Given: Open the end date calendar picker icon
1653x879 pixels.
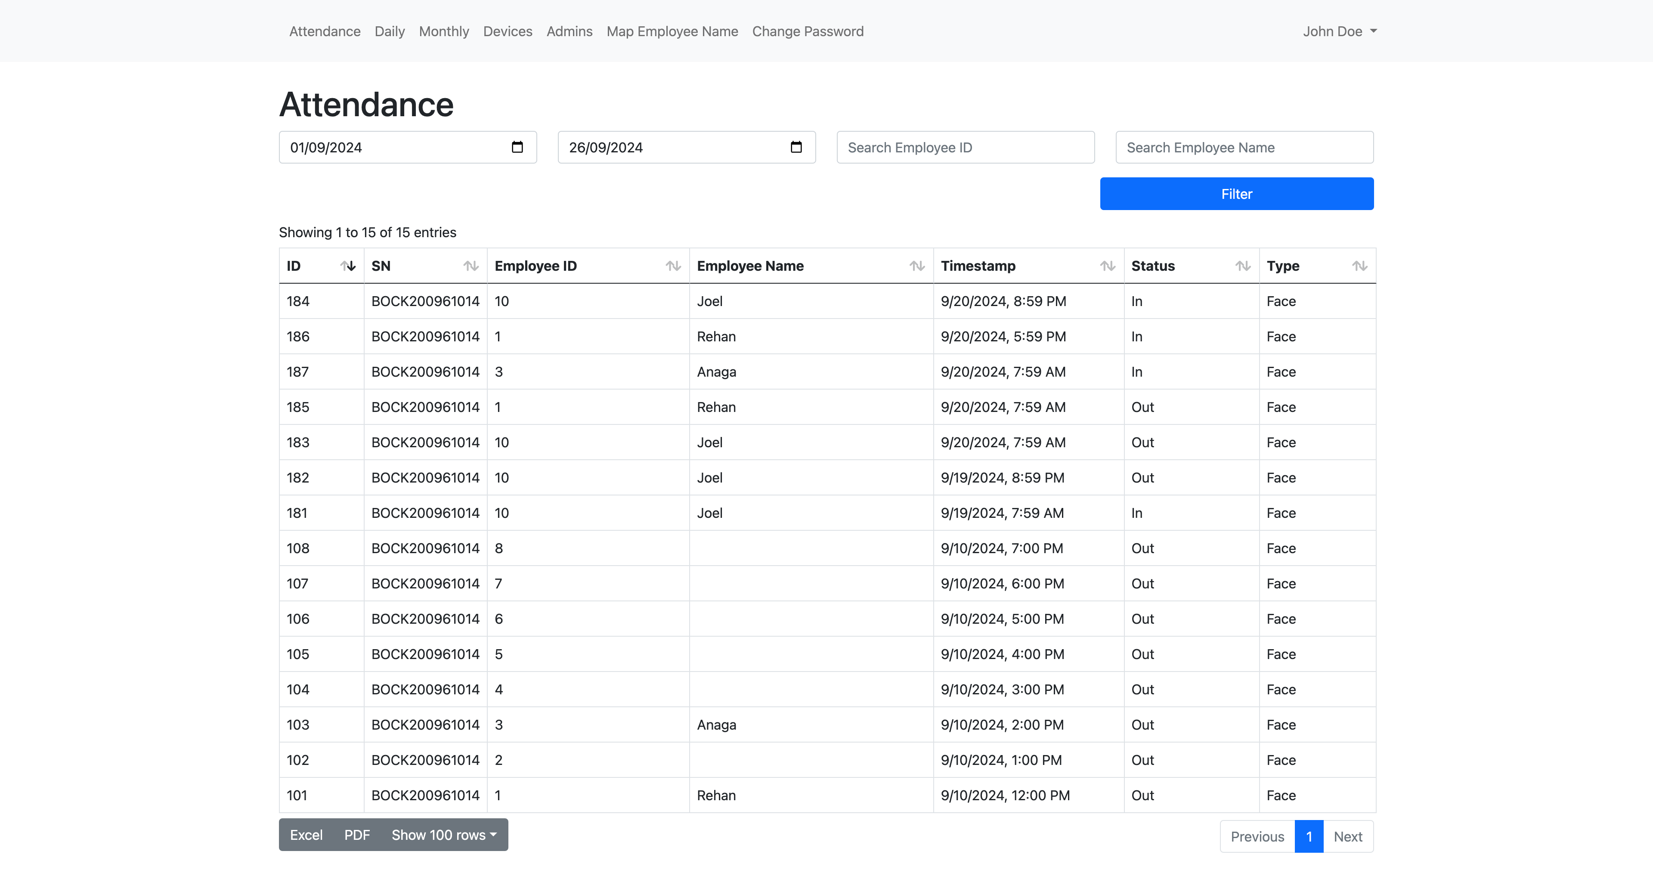Looking at the screenshot, I should 796,148.
